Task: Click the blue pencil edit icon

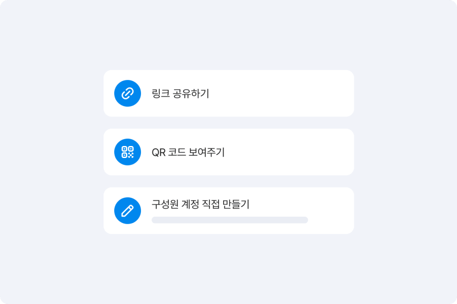Action: pyautogui.click(x=128, y=211)
